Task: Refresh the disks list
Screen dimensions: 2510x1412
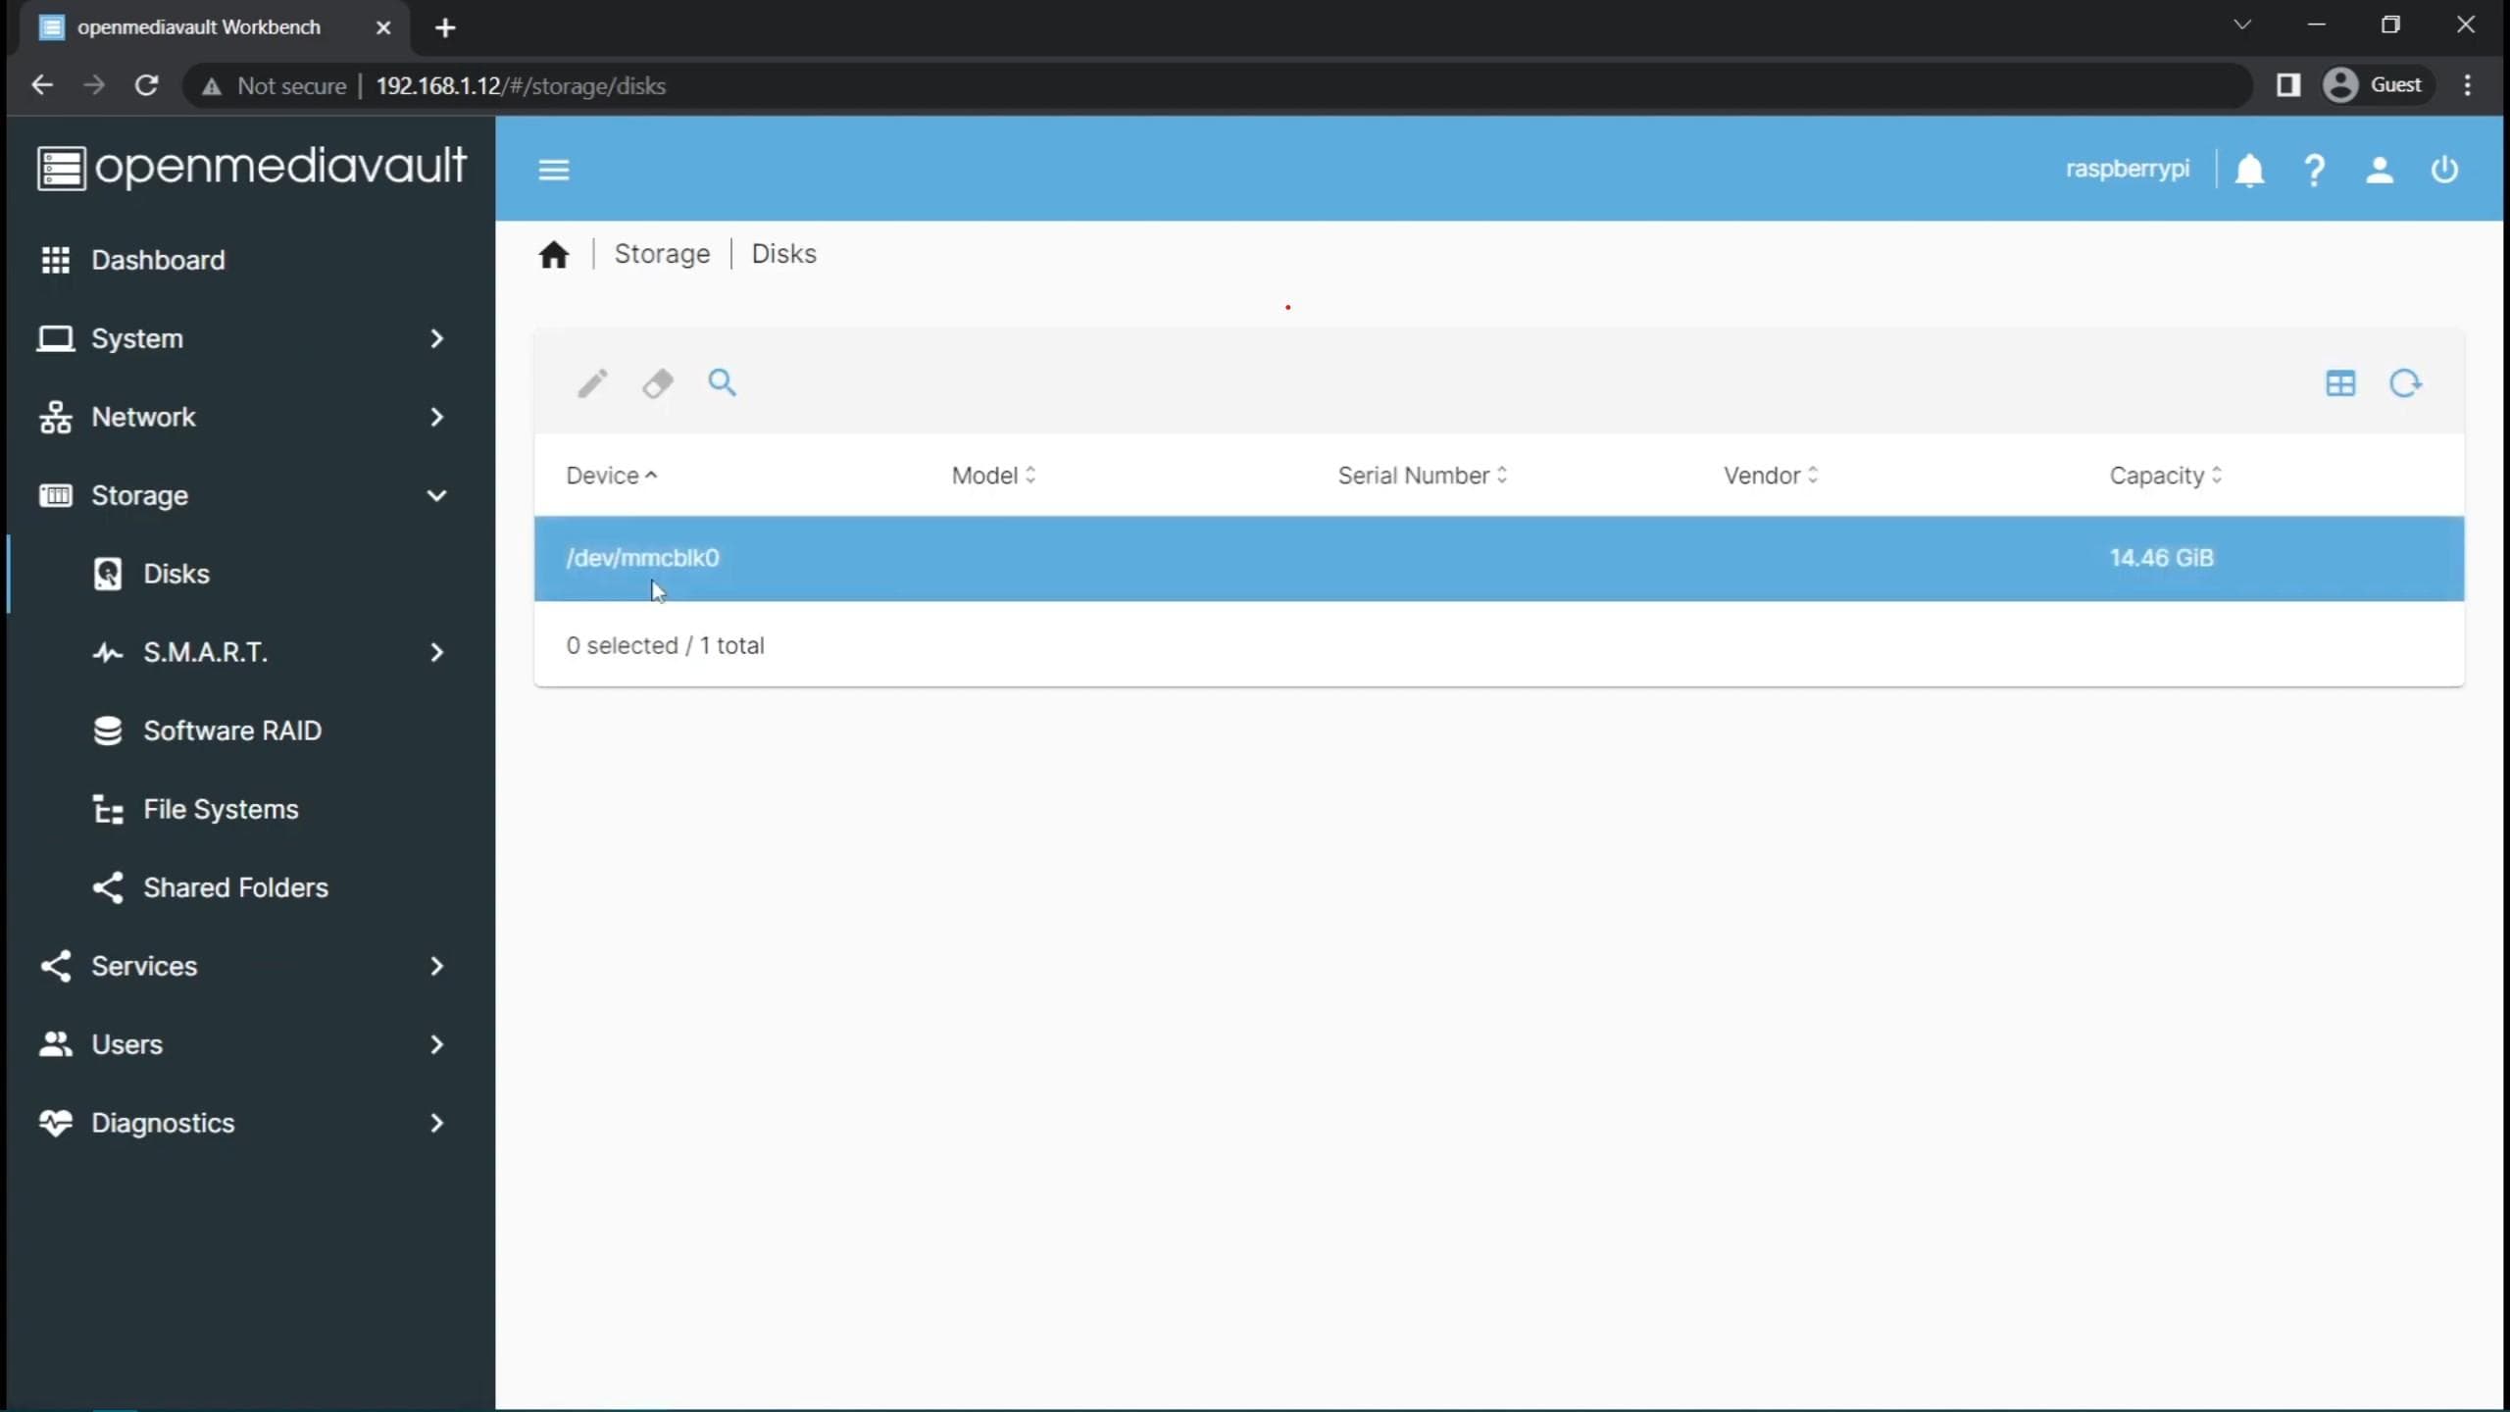Action: click(2405, 382)
